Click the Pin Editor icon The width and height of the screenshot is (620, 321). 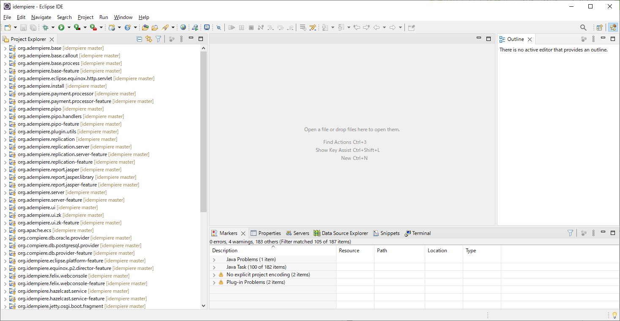pos(411,27)
